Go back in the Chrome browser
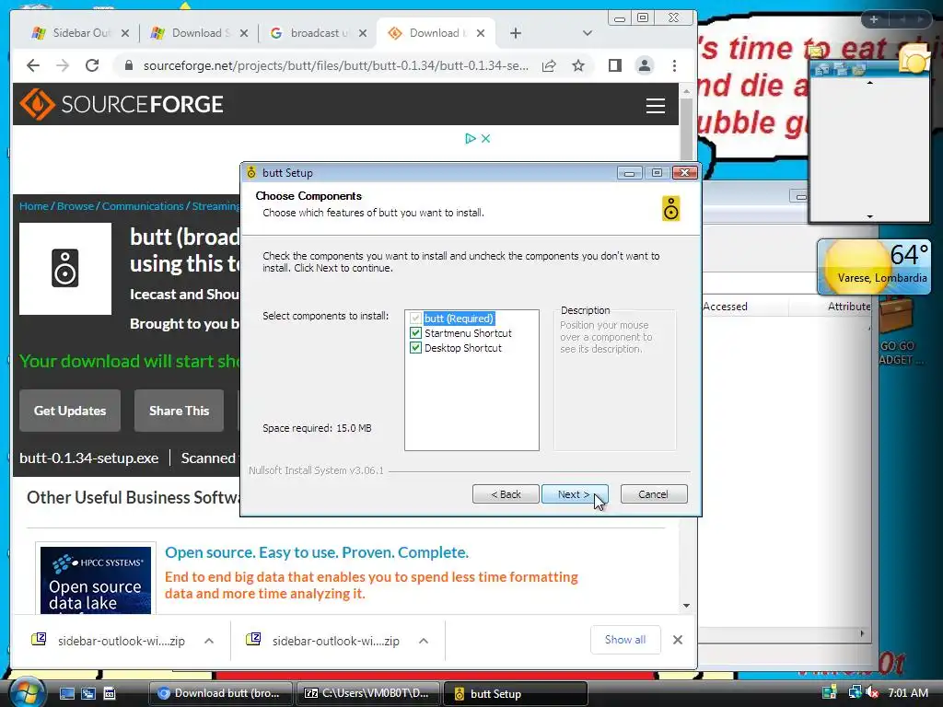This screenshot has height=707, width=943. [x=33, y=65]
